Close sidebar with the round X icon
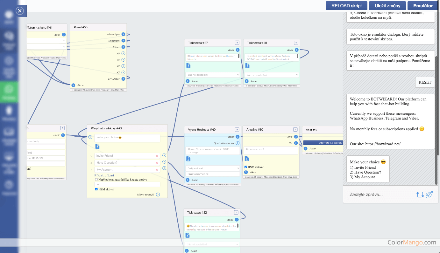Image resolution: width=440 pixels, height=253 pixels. click(x=20, y=11)
